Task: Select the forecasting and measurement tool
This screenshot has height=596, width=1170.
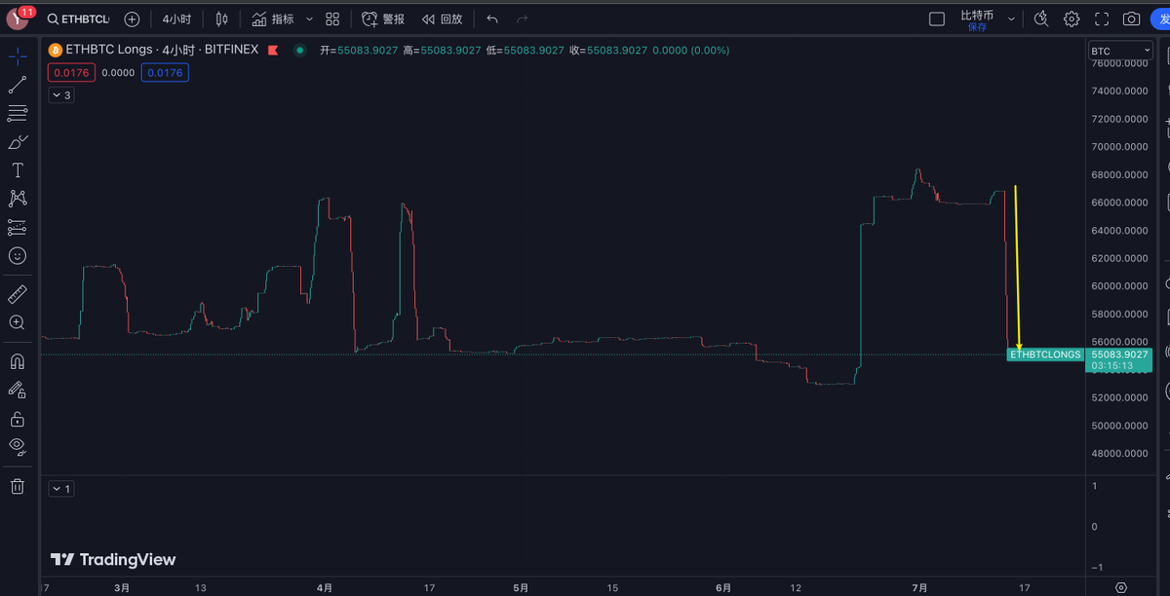Action: (x=18, y=227)
